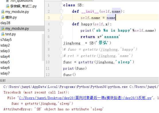Open test.py in project tree
The height and width of the screenshot is (113, 159).
point(10,34)
